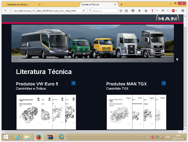Click Caminhões e Ônibus subtitle
This screenshot has height=142, width=188.
pyautogui.click(x=31, y=88)
